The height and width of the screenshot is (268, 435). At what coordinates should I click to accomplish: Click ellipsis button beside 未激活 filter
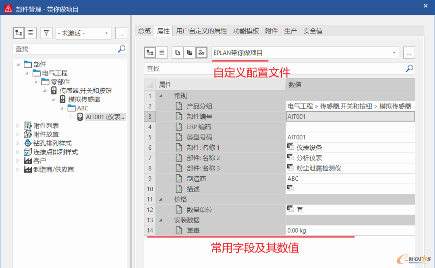121,33
